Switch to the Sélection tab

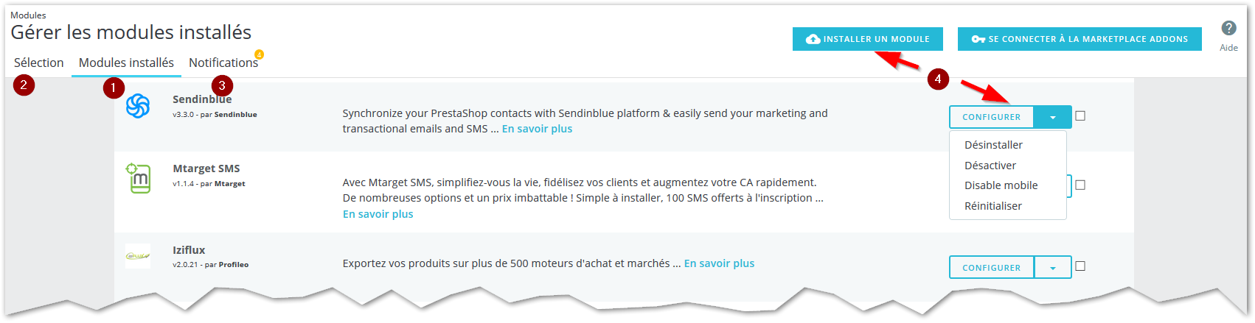38,63
